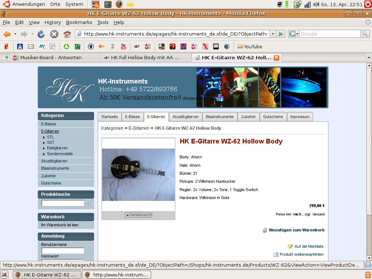Screen dimensions: 372x279
Task: Open the ARD "1" bookmark icon
Action: point(90,46)
